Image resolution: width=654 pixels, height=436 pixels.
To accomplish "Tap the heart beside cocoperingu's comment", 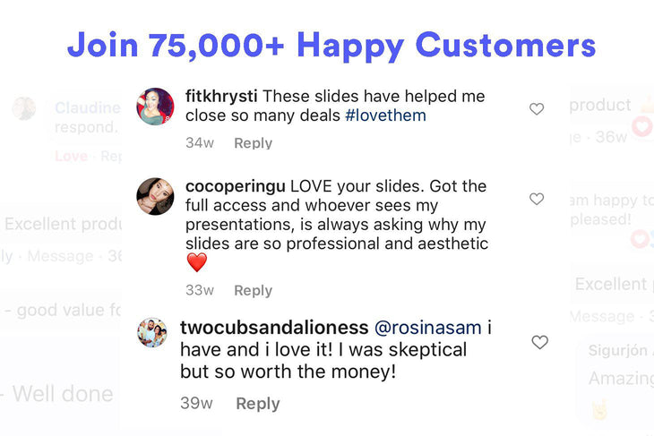I will [x=537, y=199].
